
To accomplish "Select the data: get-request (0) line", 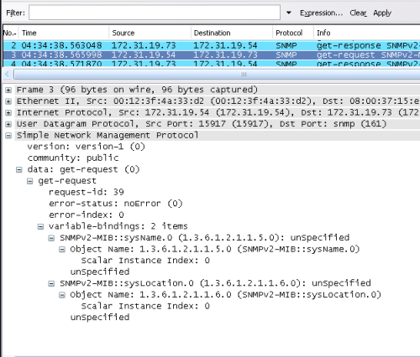I will tap(83, 169).
